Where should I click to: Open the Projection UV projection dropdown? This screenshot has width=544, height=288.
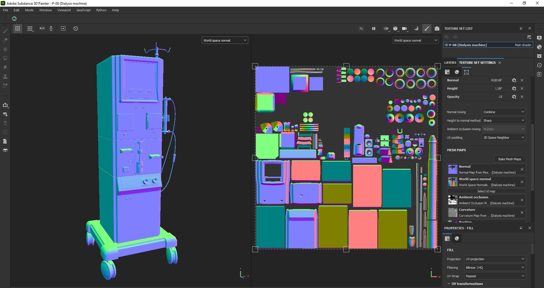click(x=495, y=259)
